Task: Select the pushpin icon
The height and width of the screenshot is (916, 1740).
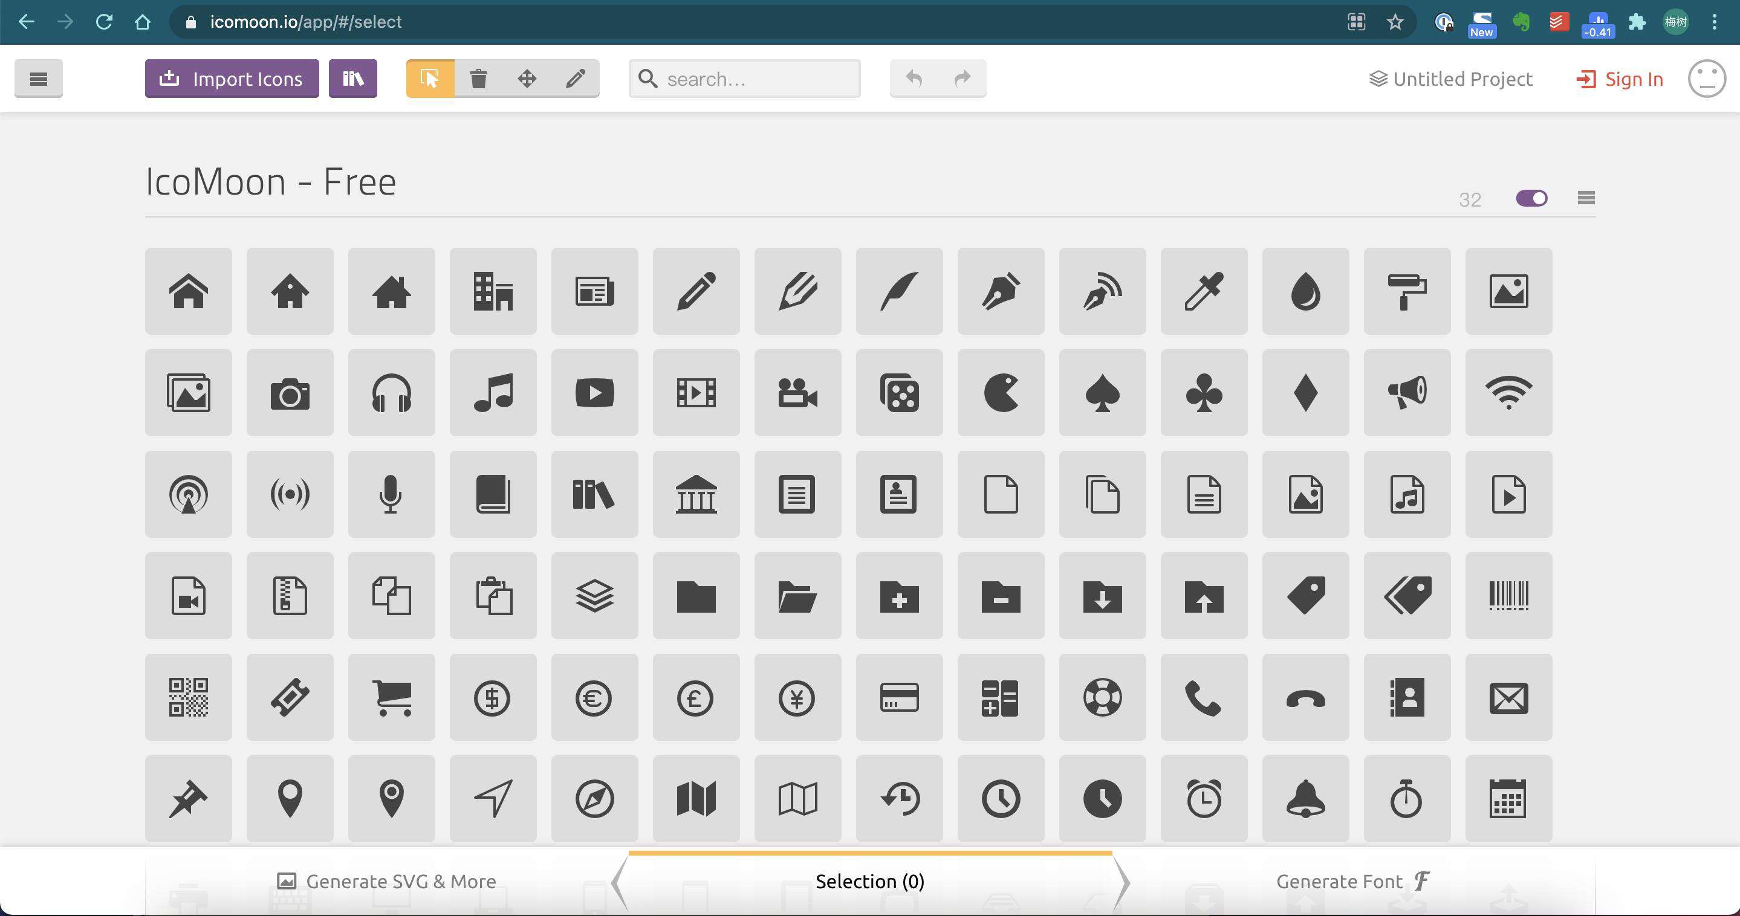Action: [189, 799]
